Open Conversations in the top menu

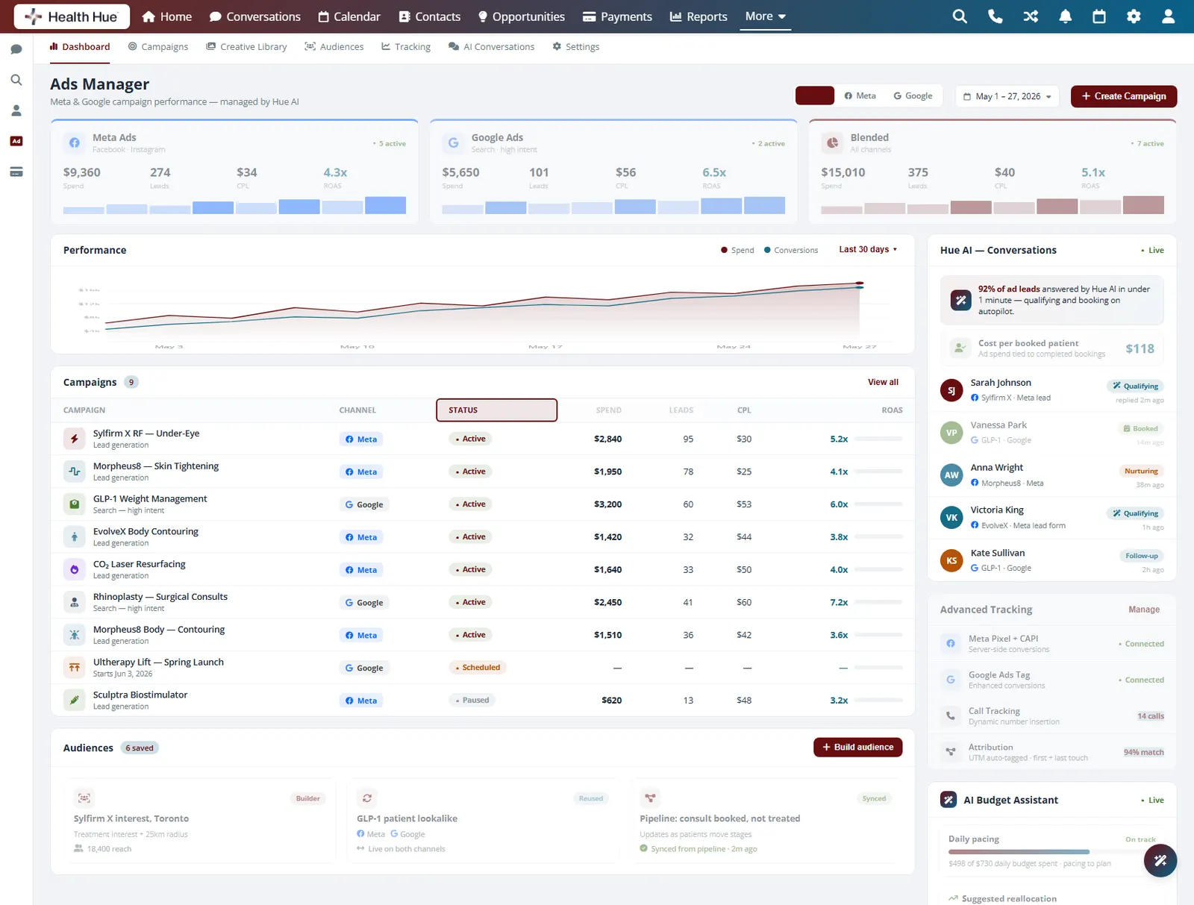tap(255, 16)
